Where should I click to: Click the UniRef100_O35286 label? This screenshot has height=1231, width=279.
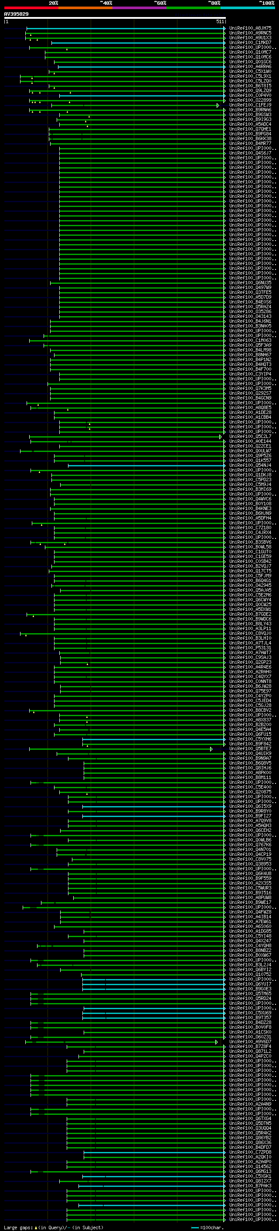point(250,312)
